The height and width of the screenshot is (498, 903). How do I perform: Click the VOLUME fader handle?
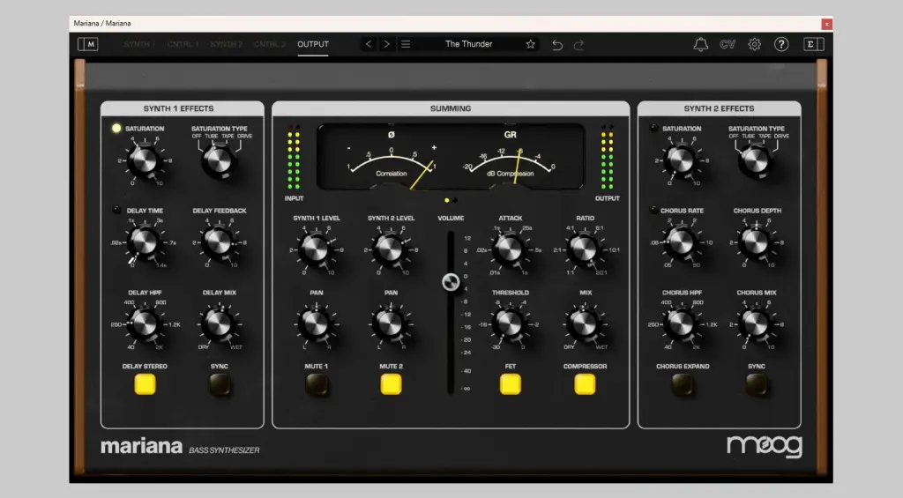coord(451,282)
